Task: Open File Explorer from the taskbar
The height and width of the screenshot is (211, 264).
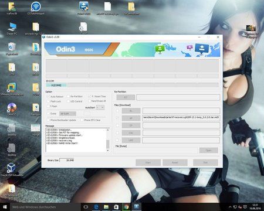Action: click(106, 207)
